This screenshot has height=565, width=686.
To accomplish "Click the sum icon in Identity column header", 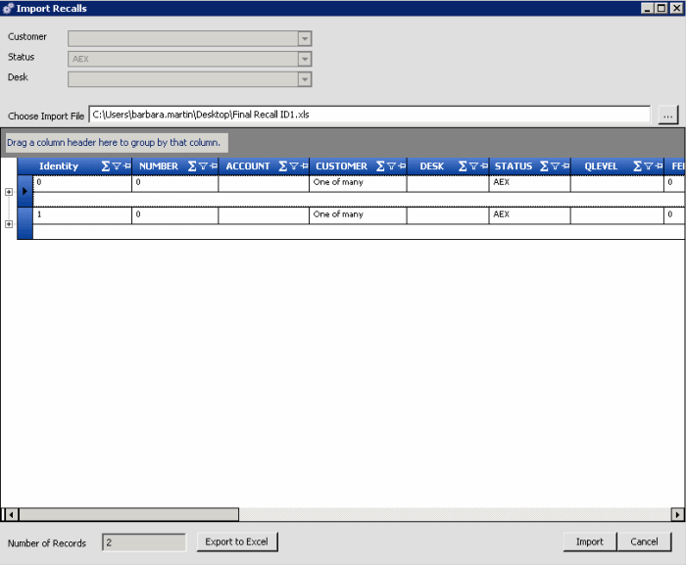I will [x=105, y=166].
